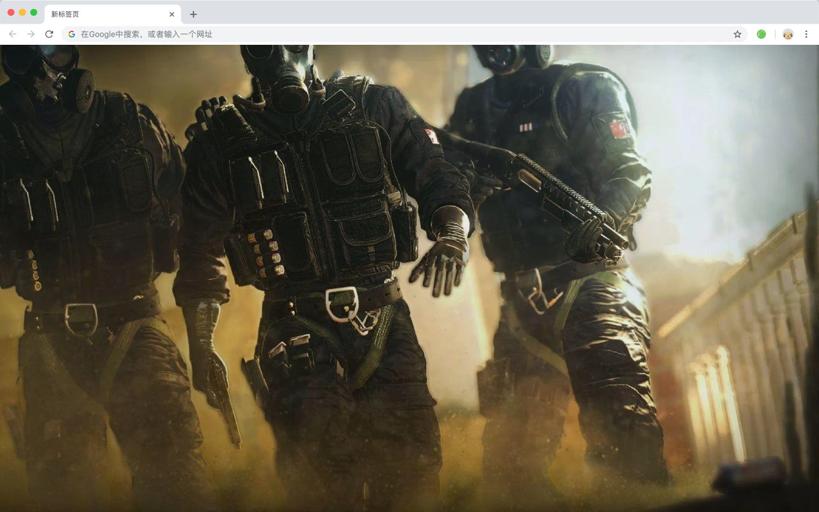Close the 新标签页 tab
This screenshot has height=512, width=819.
point(171,14)
